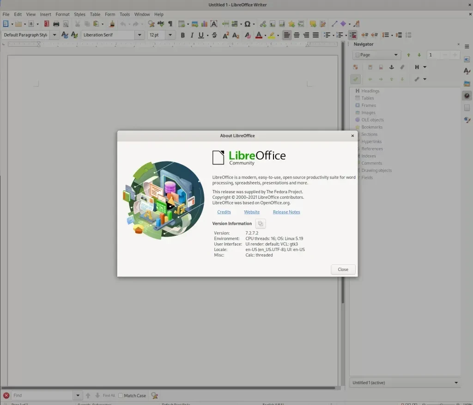Enable the Match Case checkbox
Viewport: 473px width, 405px height.
(121, 396)
